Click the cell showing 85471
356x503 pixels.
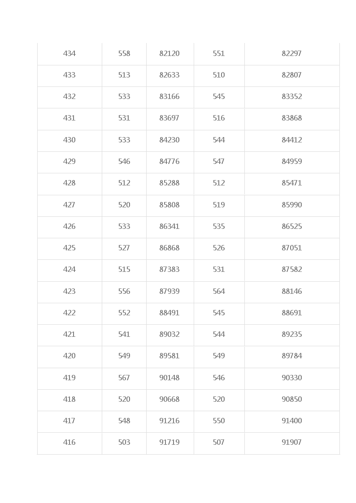[x=292, y=183]
